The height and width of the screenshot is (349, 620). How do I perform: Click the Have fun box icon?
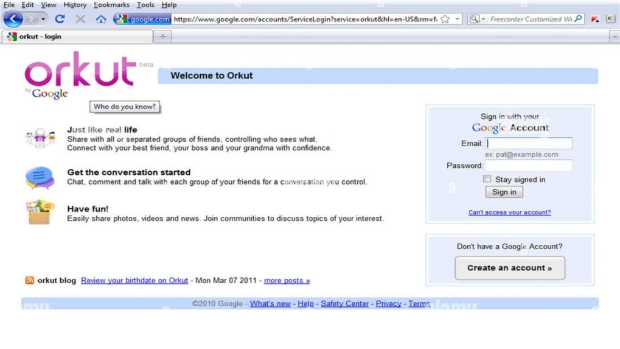pyautogui.click(x=40, y=212)
